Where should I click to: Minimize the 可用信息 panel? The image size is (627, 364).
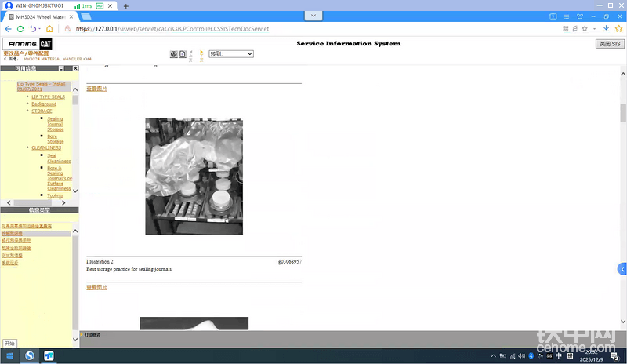pyautogui.click(x=61, y=68)
